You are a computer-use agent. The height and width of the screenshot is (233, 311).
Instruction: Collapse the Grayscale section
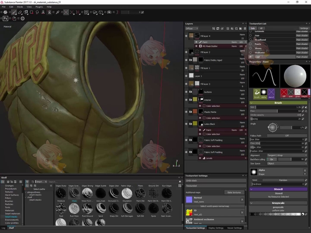click(251, 203)
